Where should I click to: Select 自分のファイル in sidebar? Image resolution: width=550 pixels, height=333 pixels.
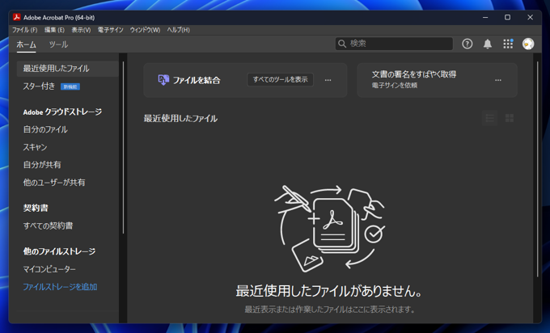coord(45,129)
